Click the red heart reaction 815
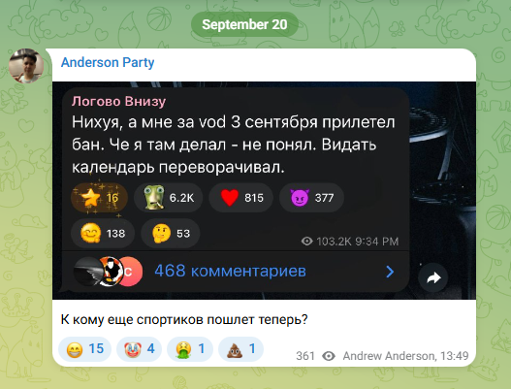The image size is (511, 389). pos(240,198)
